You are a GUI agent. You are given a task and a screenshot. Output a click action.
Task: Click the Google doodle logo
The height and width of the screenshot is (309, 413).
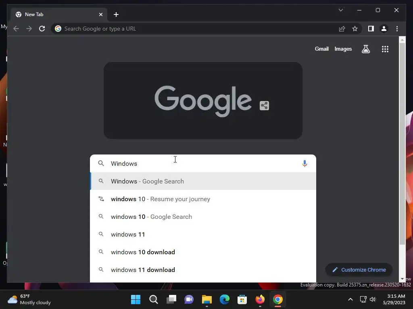click(203, 101)
